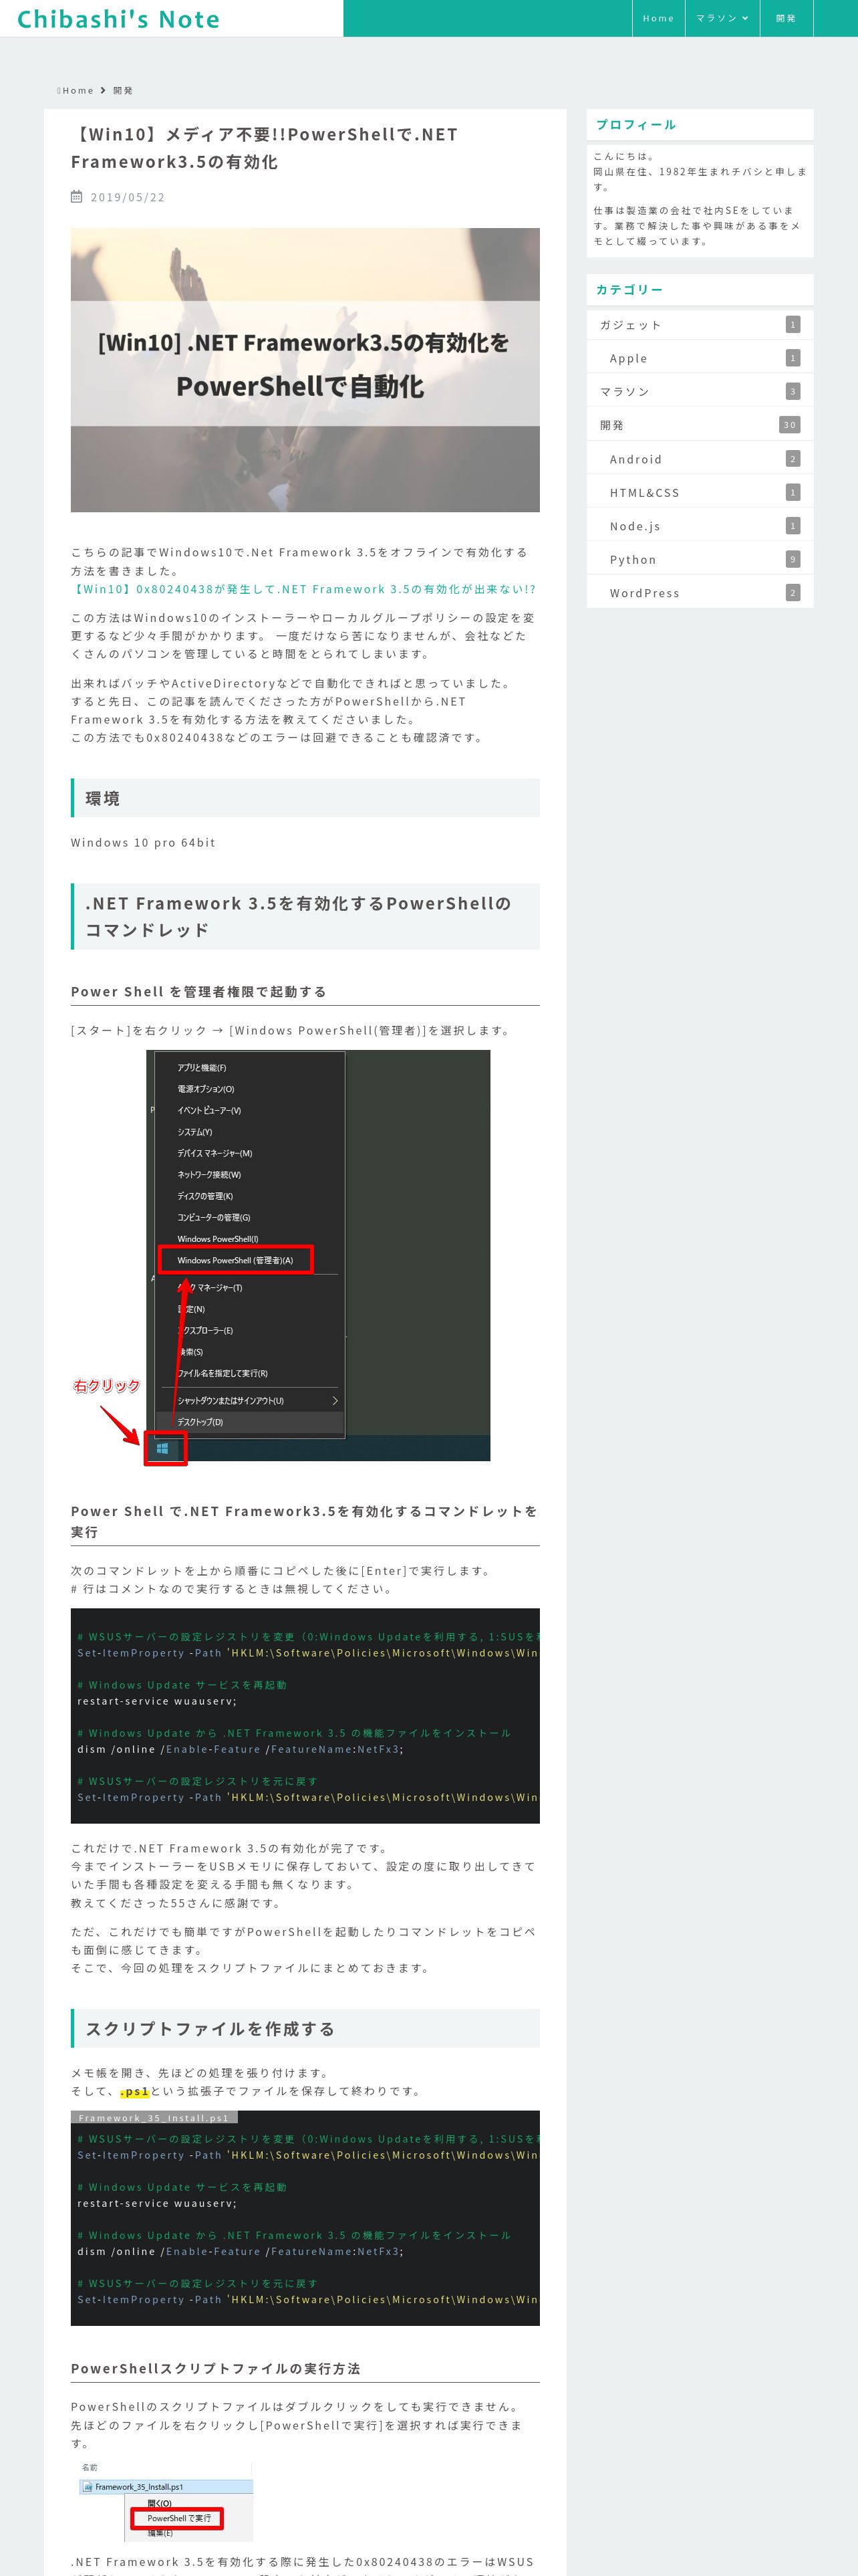Click the count badge 9 beside Python
Image resolution: width=858 pixels, height=2576 pixels.
tap(793, 559)
